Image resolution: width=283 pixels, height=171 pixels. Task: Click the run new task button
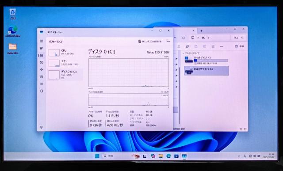click(149, 42)
